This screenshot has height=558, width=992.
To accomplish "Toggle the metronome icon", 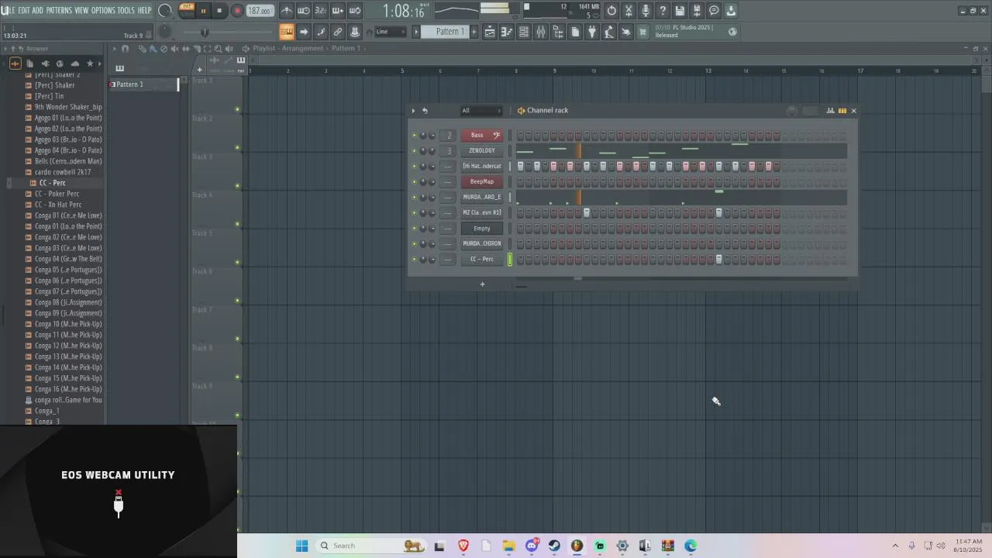I will click(x=287, y=11).
